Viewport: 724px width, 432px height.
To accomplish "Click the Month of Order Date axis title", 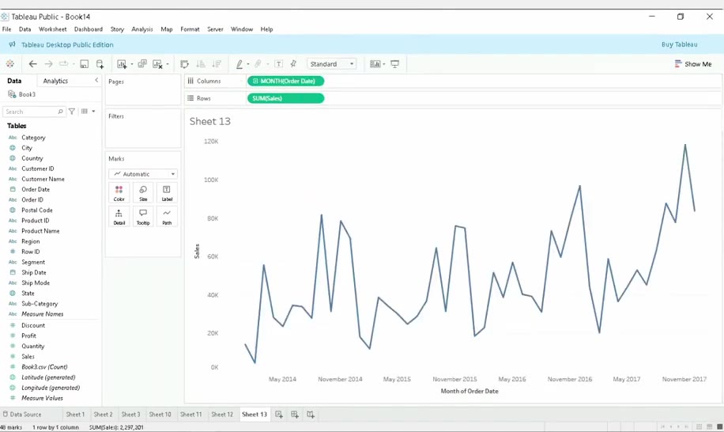I will click(x=469, y=391).
